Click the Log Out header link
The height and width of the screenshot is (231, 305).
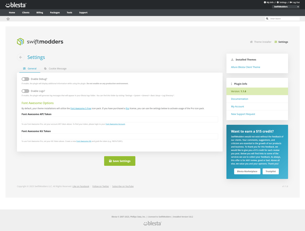pos(295,2)
